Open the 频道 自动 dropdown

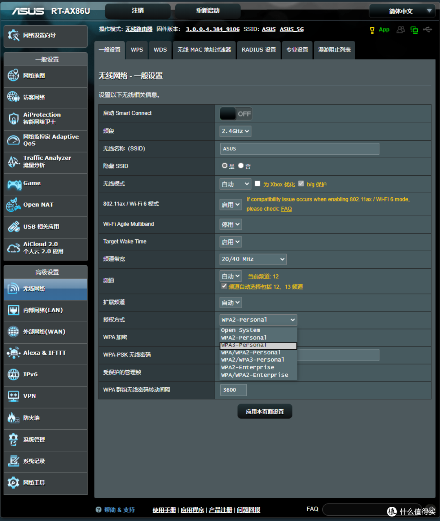point(231,276)
